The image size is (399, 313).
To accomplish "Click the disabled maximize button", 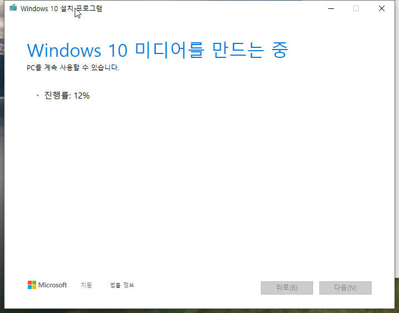I will (x=356, y=8).
